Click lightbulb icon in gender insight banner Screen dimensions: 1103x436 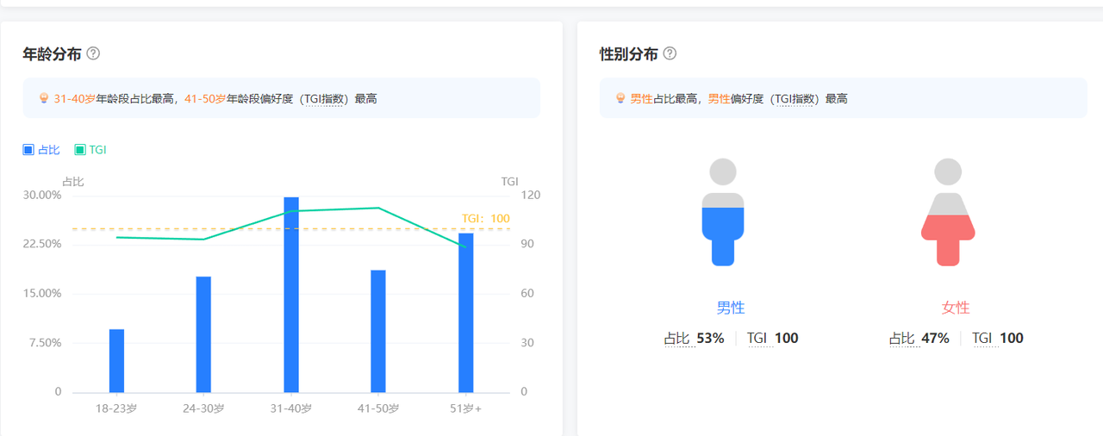620,98
